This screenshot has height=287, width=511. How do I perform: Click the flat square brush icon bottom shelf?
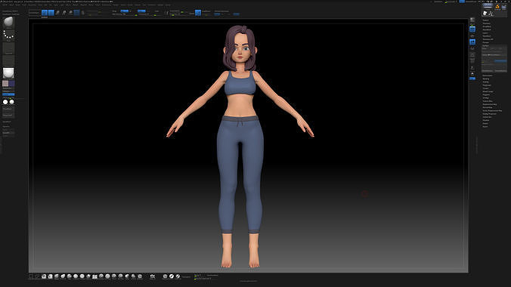pyautogui.click(x=94, y=276)
